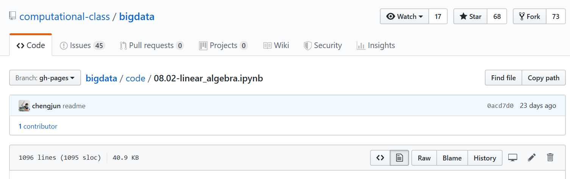This screenshot has height=179, width=570.
Task: Expand the Branch gh-pages selector
Action: click(45, 78)
